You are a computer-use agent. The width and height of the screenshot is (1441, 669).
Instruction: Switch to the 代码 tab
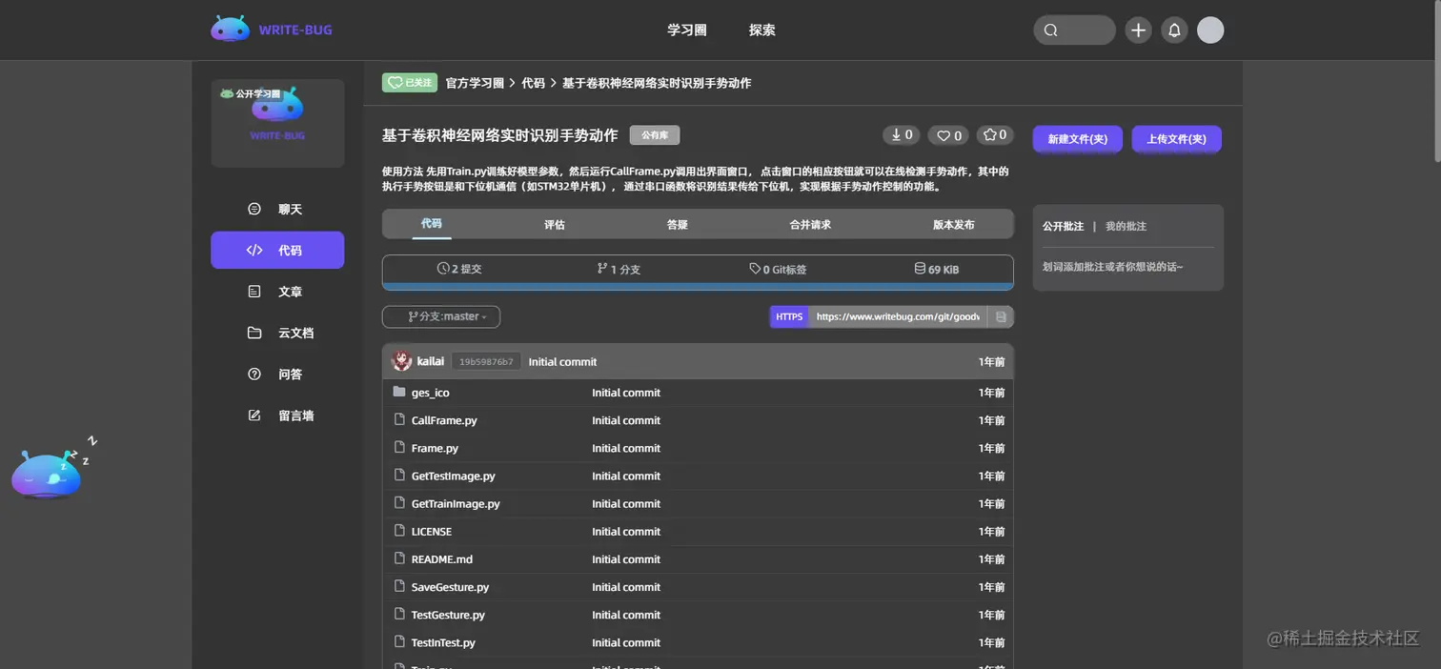pyautogui.click(x=432, y=224)
